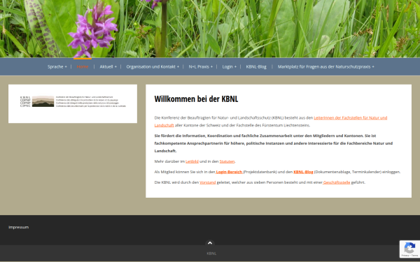
Task: Open the Geschäftsstelle link
Action: (337, 182)
